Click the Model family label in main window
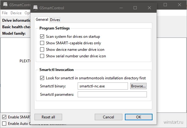The height and width of the screenshot is (128, 187). click(14, 33)
